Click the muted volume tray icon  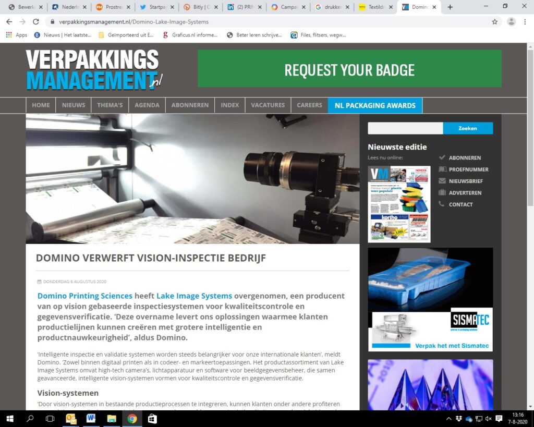pyautogui.click(x=488, y=419)
